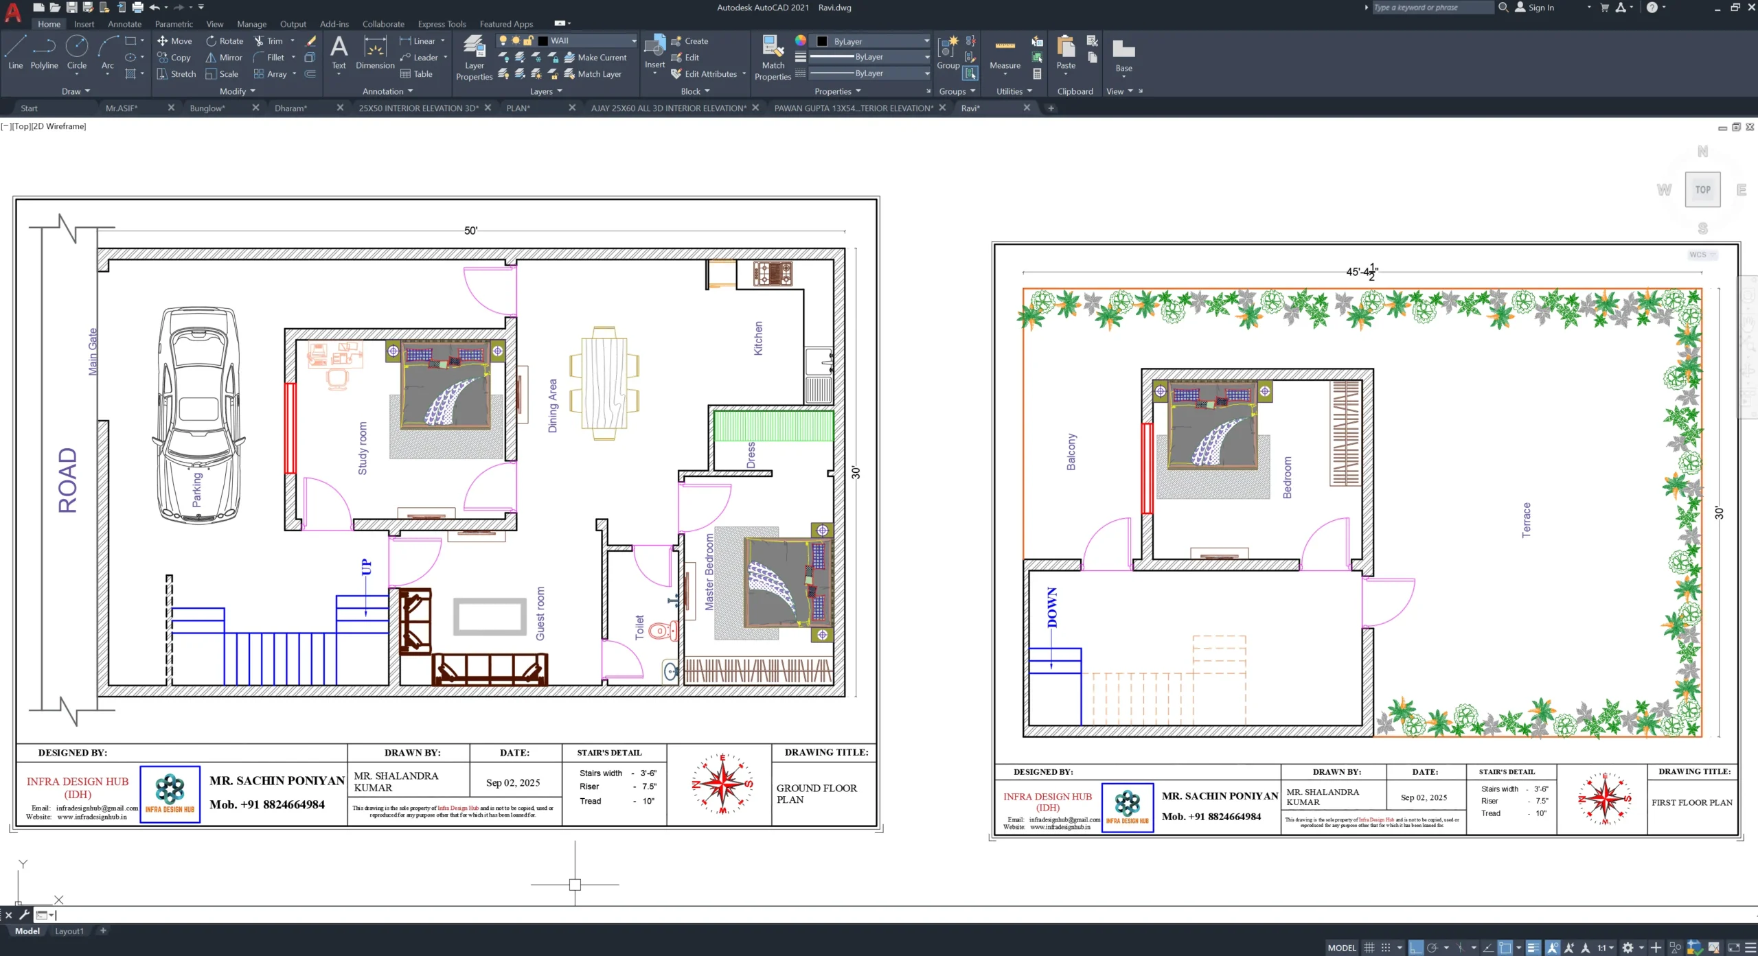The width and height of the screenshot is (1758, 956).
Task: Toggle polar tracking in status bar
Action: [1432, 948]
